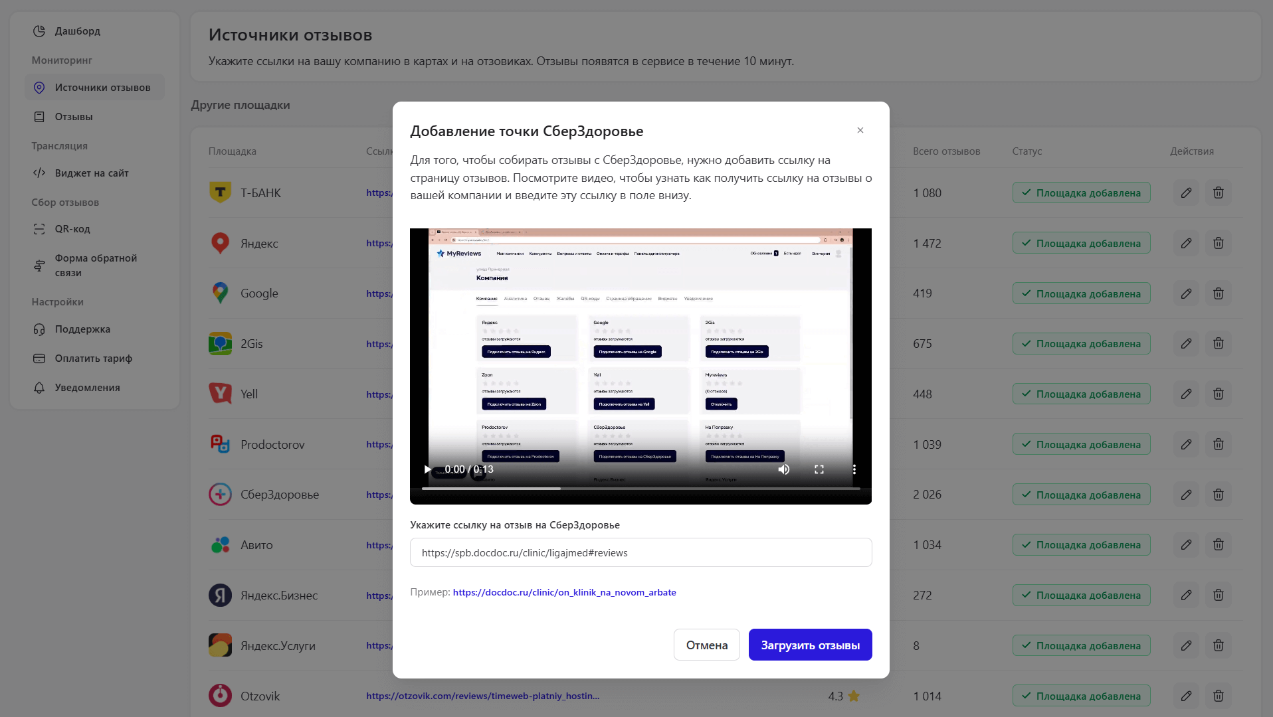This screenshot has width=1273, height=717.
Task: Open Виджет на сайт section
Action: pos(92,173)
